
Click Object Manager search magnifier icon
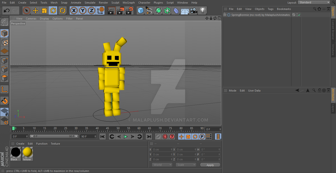(x=315, y=9)
